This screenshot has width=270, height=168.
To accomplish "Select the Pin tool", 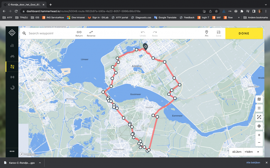I will (207, 33).
